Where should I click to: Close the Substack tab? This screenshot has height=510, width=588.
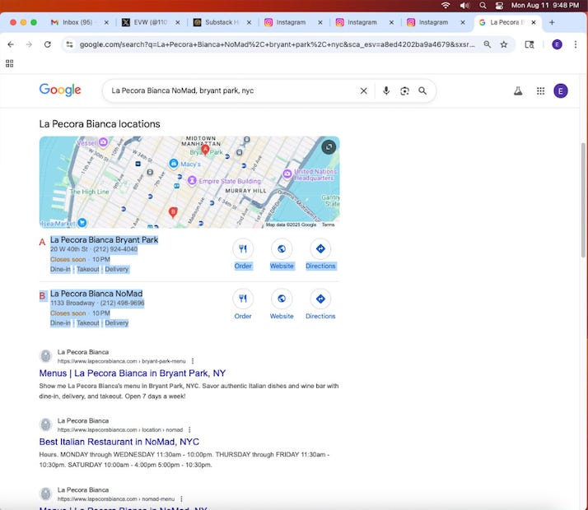249,22
